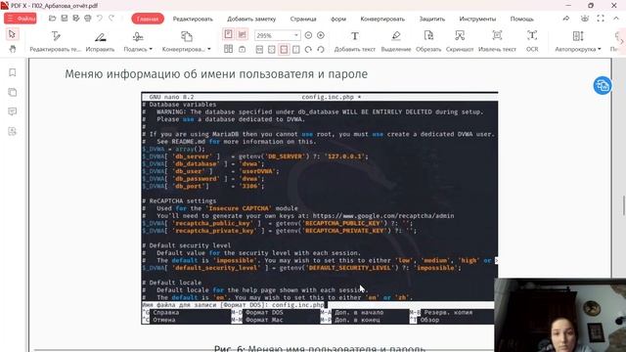
Task: Open the Файлы menu button
Action: (x=21, y=19)
